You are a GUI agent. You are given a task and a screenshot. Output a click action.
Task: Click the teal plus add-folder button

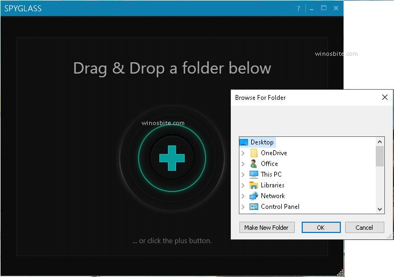click(x=172, y=158)
